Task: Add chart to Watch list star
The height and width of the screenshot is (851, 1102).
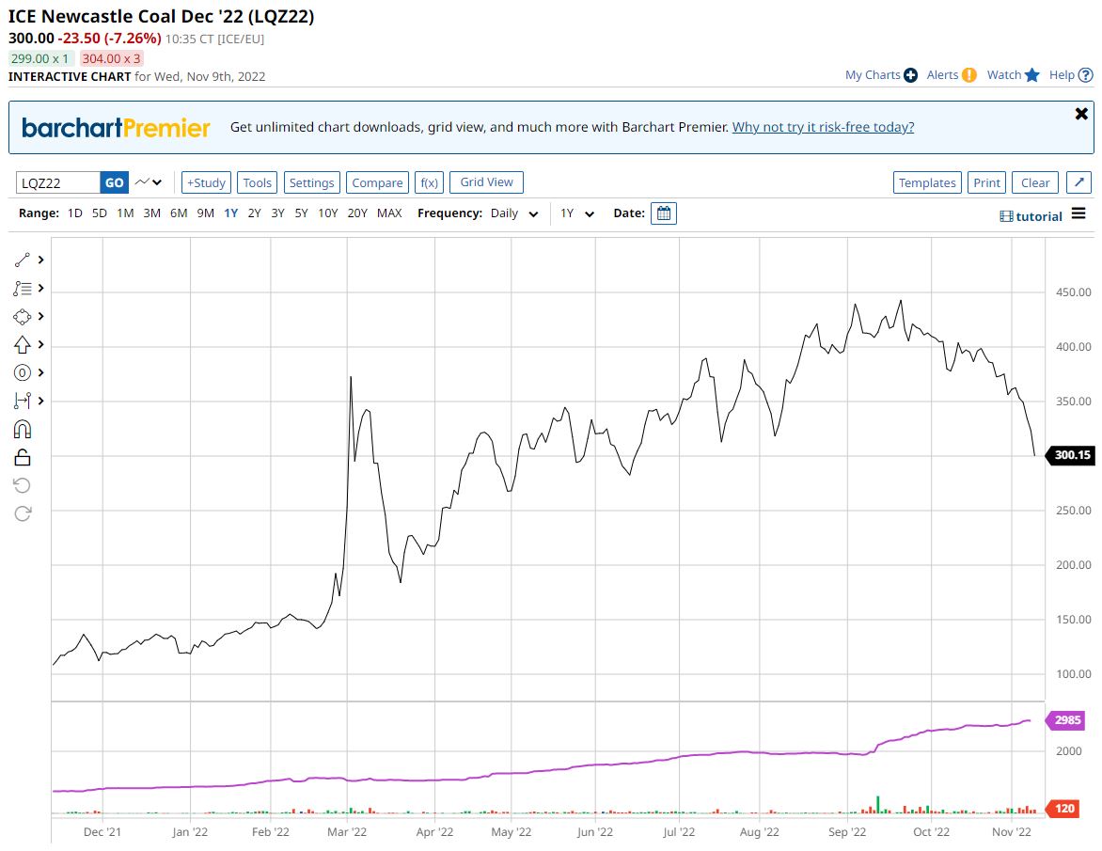Action: 1032,75
